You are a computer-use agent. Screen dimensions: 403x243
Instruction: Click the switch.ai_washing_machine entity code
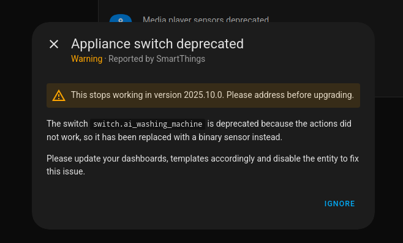coord(148,124)
